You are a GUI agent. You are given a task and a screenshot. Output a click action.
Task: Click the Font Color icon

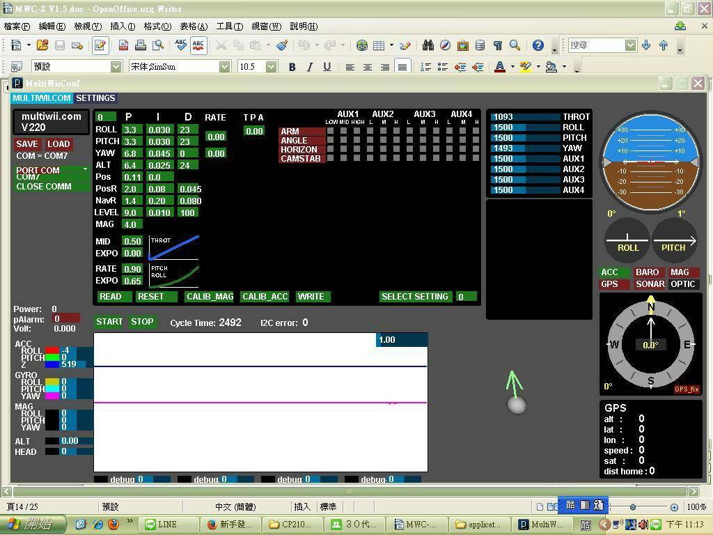[500, 67]
